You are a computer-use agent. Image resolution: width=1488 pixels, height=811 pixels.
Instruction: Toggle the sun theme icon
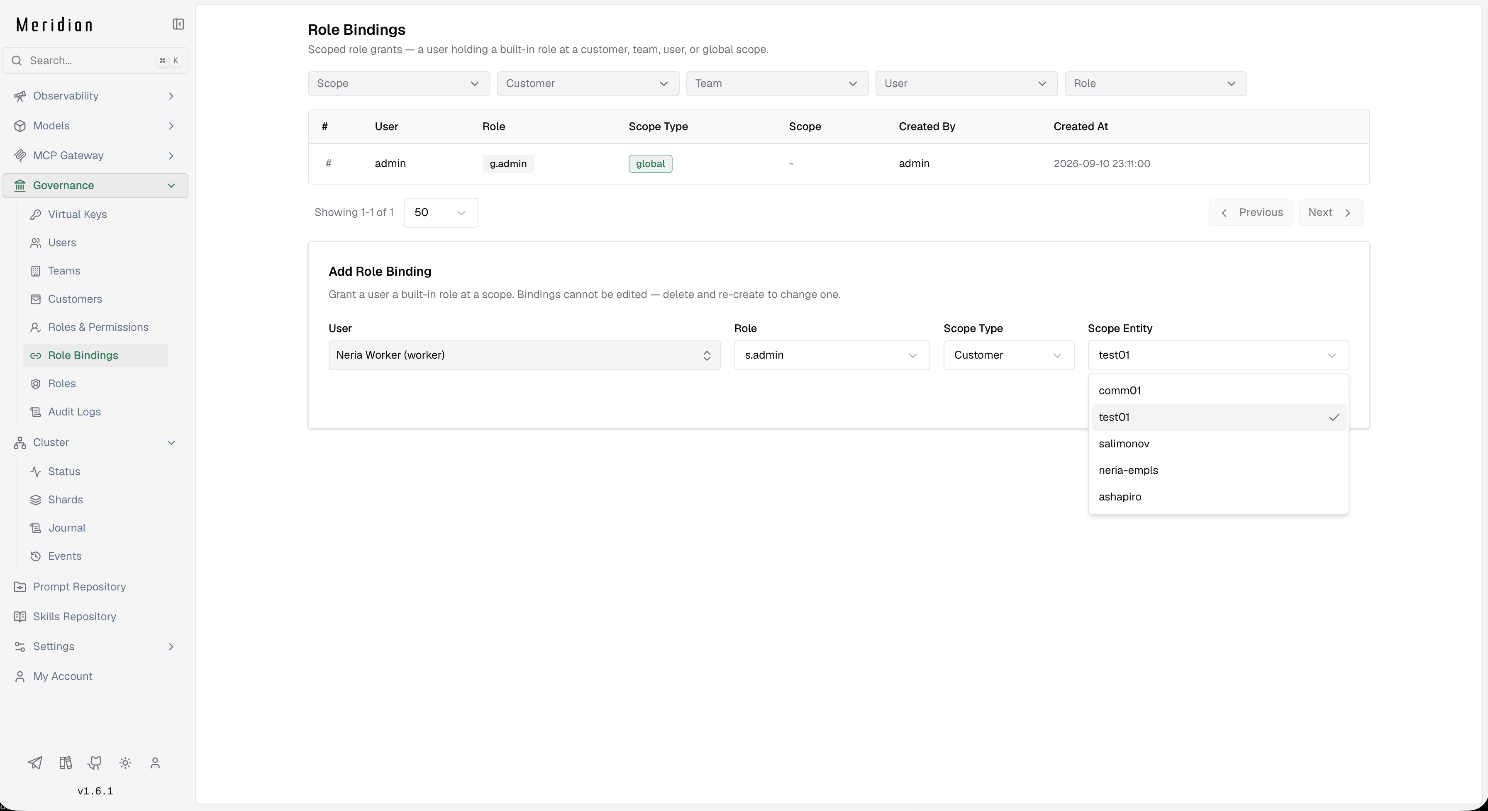click(125, 762)
